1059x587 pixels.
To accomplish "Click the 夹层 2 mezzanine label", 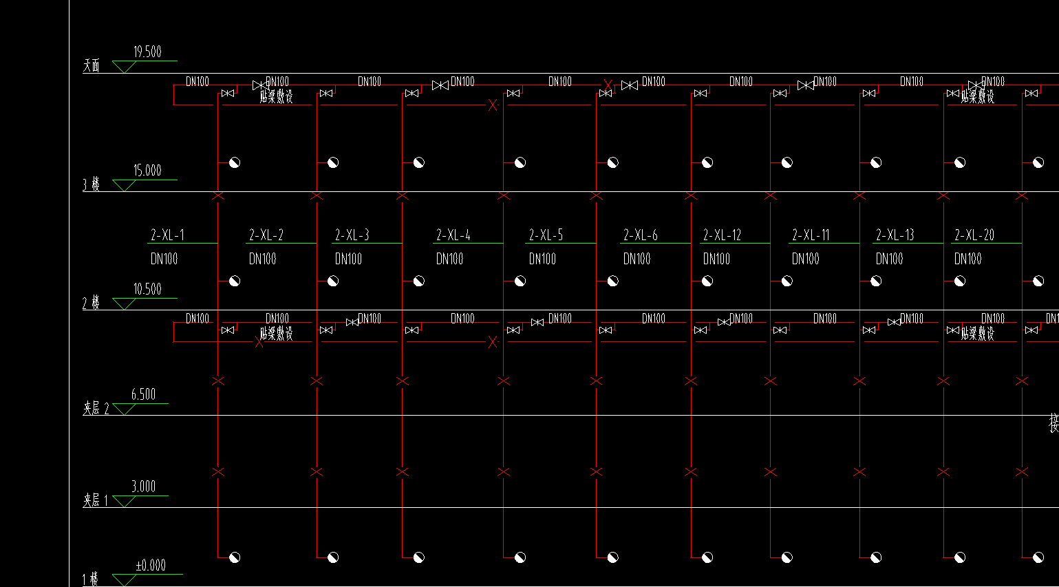I will (96, 409).
